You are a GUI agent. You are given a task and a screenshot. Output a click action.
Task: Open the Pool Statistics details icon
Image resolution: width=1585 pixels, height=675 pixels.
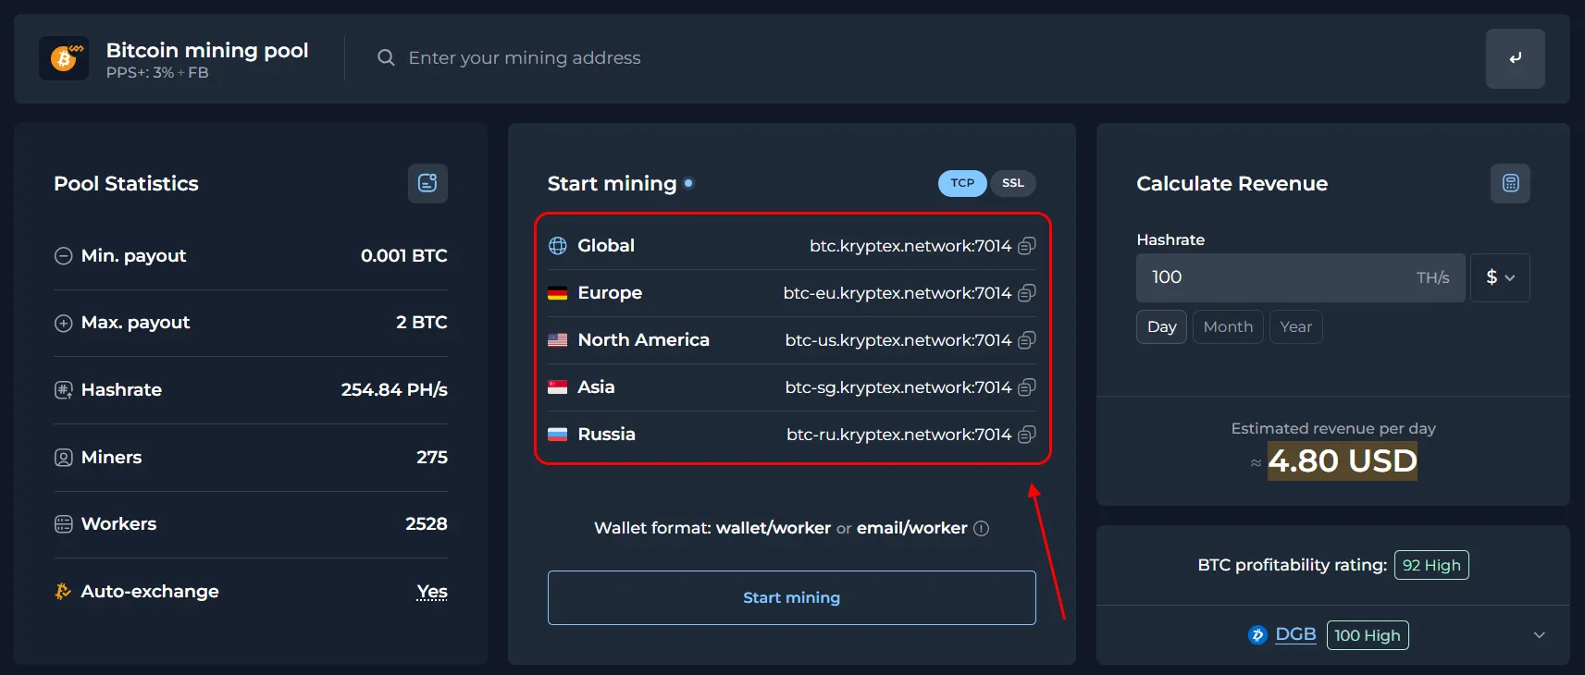(427, 183)
